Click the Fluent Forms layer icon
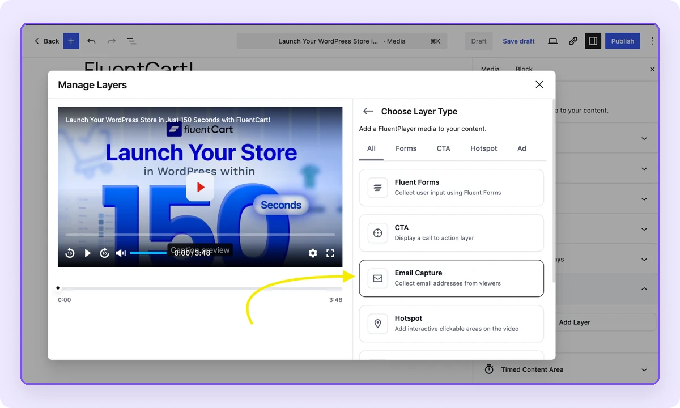This screenshot has height=408, width=680. coord(377,188)
